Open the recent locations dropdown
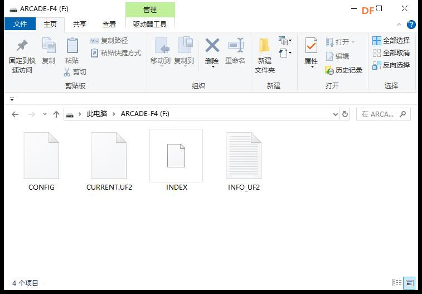 coord(45,114)
